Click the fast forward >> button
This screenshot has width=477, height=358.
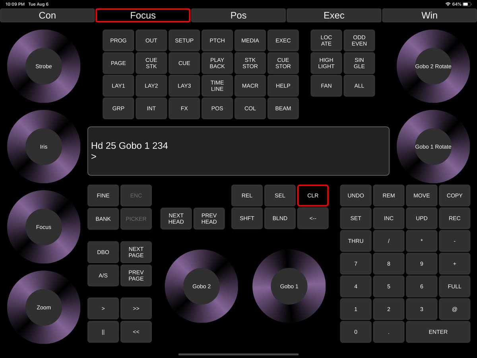136,309
